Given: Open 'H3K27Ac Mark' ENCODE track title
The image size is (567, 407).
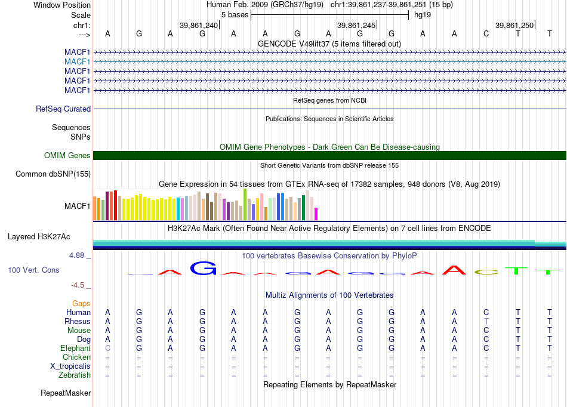Looking at the screenshot, I should [x=329, y=229].
